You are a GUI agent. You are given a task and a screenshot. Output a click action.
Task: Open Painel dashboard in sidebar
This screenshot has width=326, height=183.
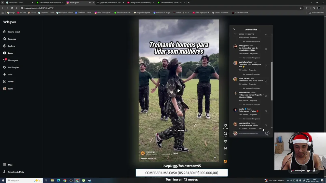(8, 82)
